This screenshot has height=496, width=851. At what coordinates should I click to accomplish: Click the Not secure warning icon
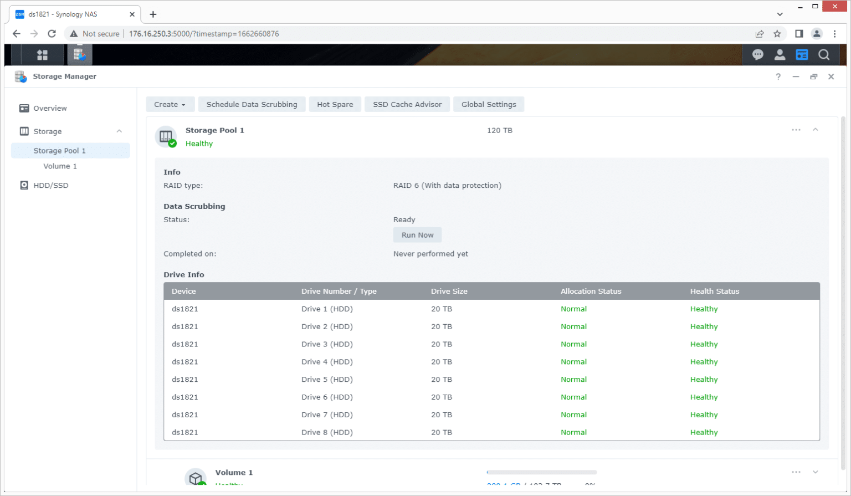pyautogui.click(x=74, y=34)
